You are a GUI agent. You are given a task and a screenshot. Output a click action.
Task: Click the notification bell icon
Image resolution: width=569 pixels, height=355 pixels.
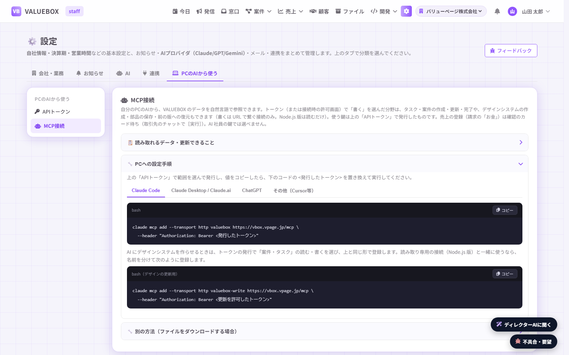pos(497,11)
